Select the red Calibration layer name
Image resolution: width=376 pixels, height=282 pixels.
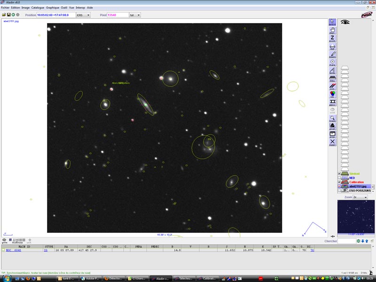[356, 182]
